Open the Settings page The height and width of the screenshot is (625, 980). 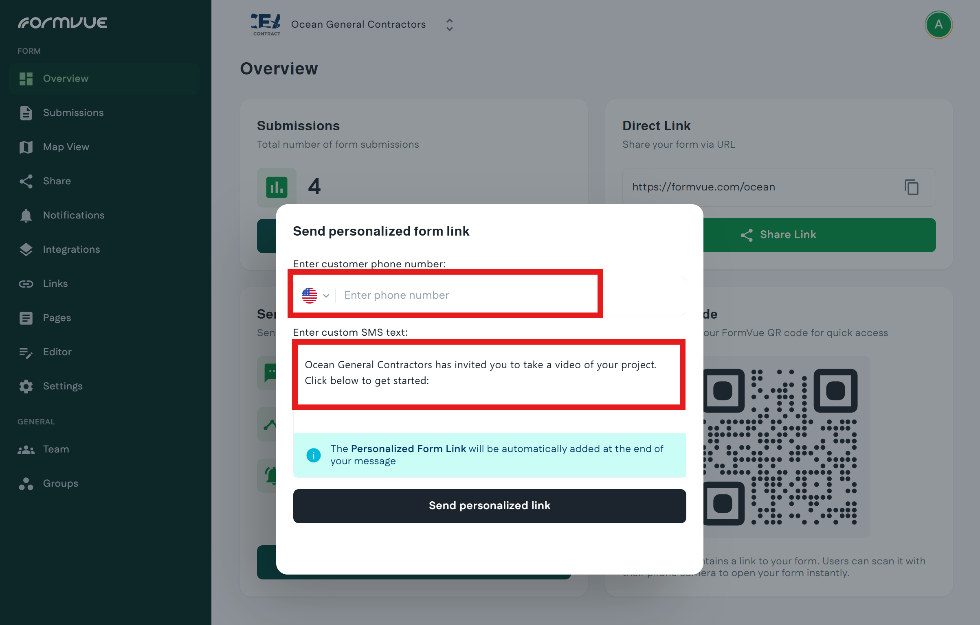tap(63, 386)
